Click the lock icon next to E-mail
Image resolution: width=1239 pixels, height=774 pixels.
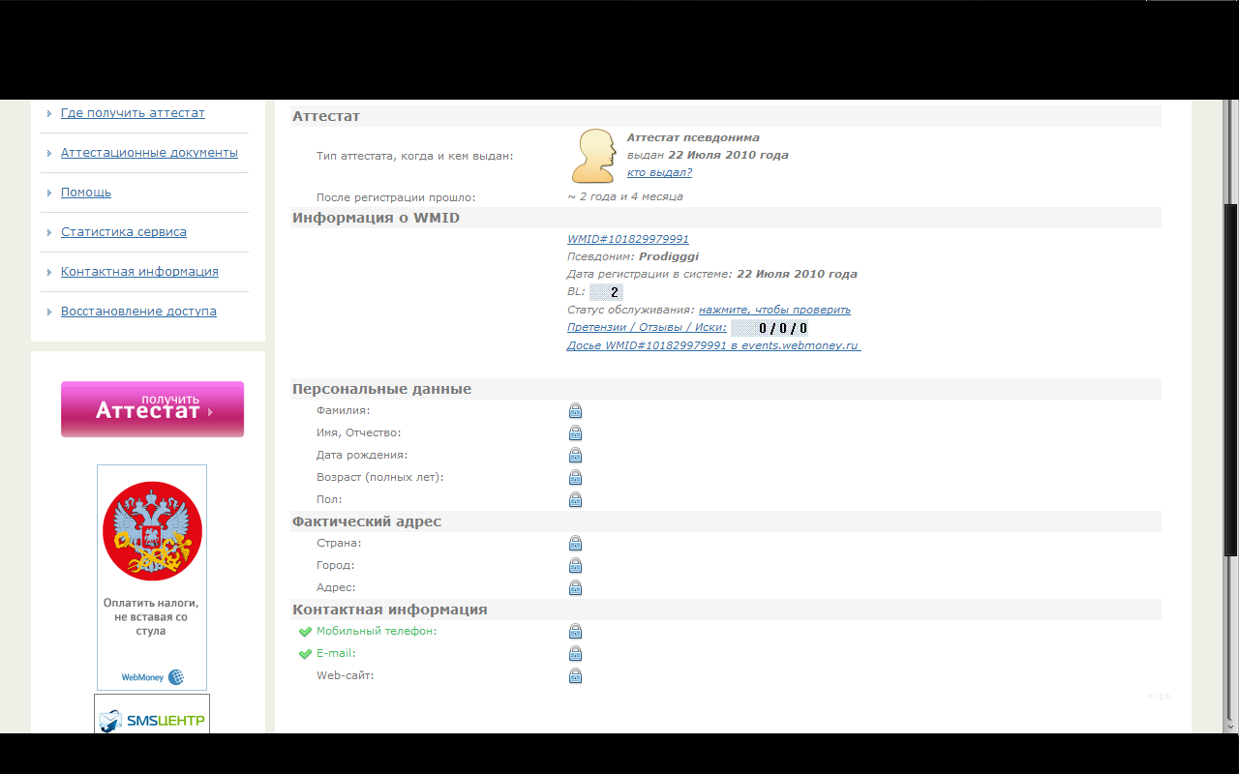point(575,654)
